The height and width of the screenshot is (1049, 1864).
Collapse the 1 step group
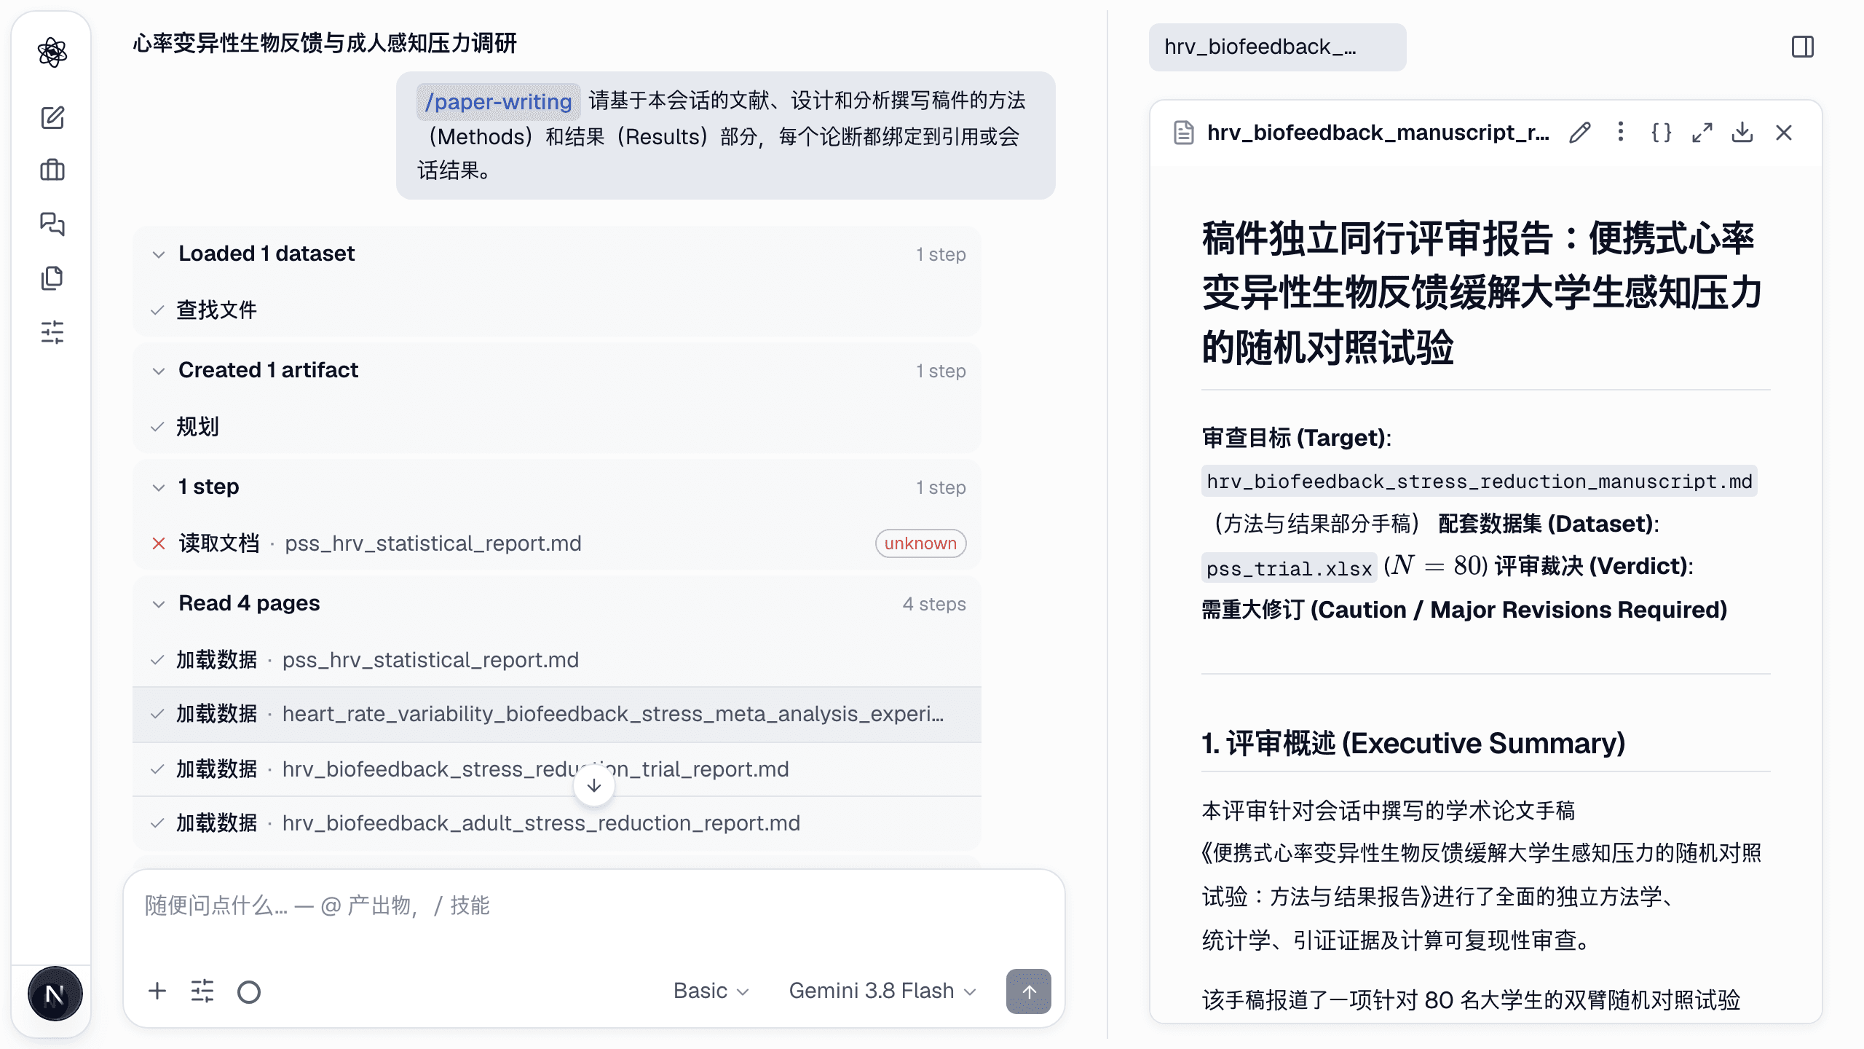point(158,487)
